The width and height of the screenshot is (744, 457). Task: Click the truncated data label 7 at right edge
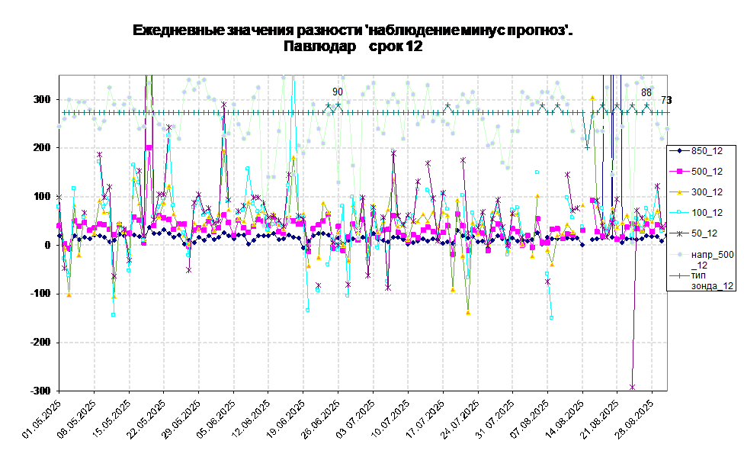[663, 100]
